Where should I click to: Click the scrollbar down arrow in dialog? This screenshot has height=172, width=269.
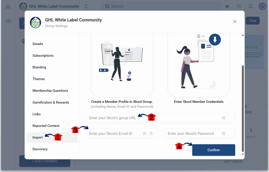pos(243,154)
